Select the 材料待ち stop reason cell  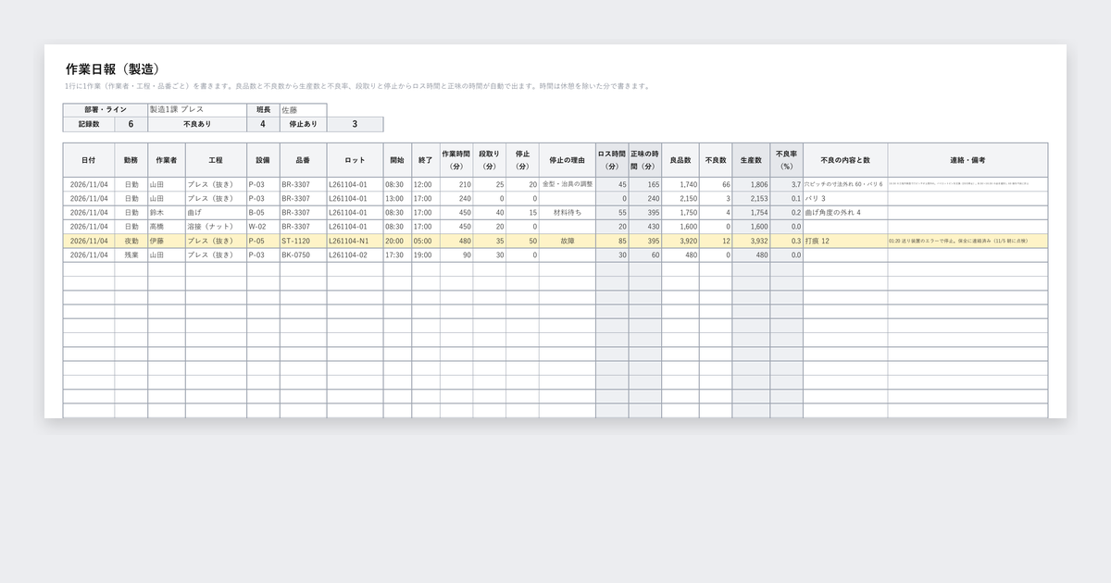tap(568, 212)
